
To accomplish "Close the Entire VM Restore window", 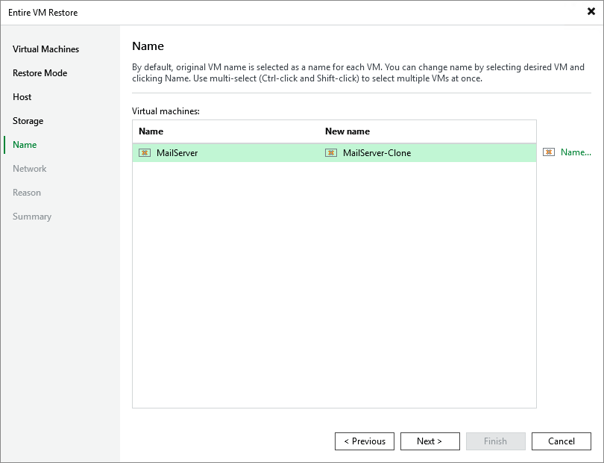I will pos(590,11).
